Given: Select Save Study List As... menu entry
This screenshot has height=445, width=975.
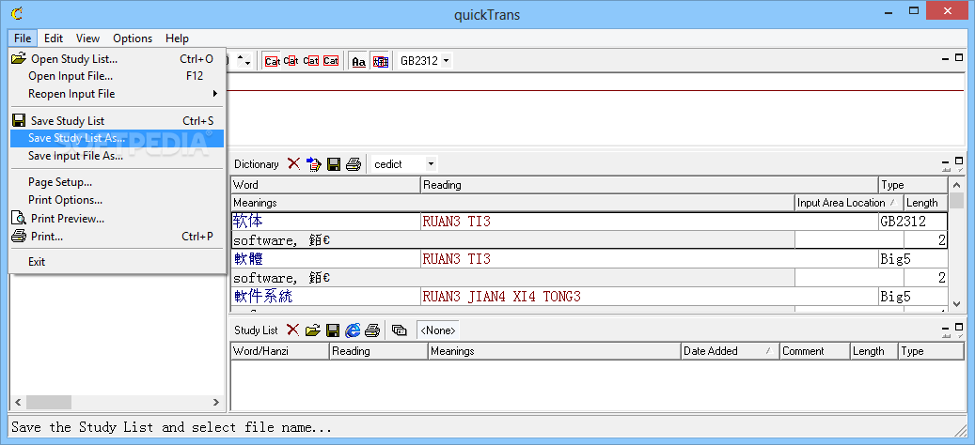Looking at the screenshot, I should 117,138.
